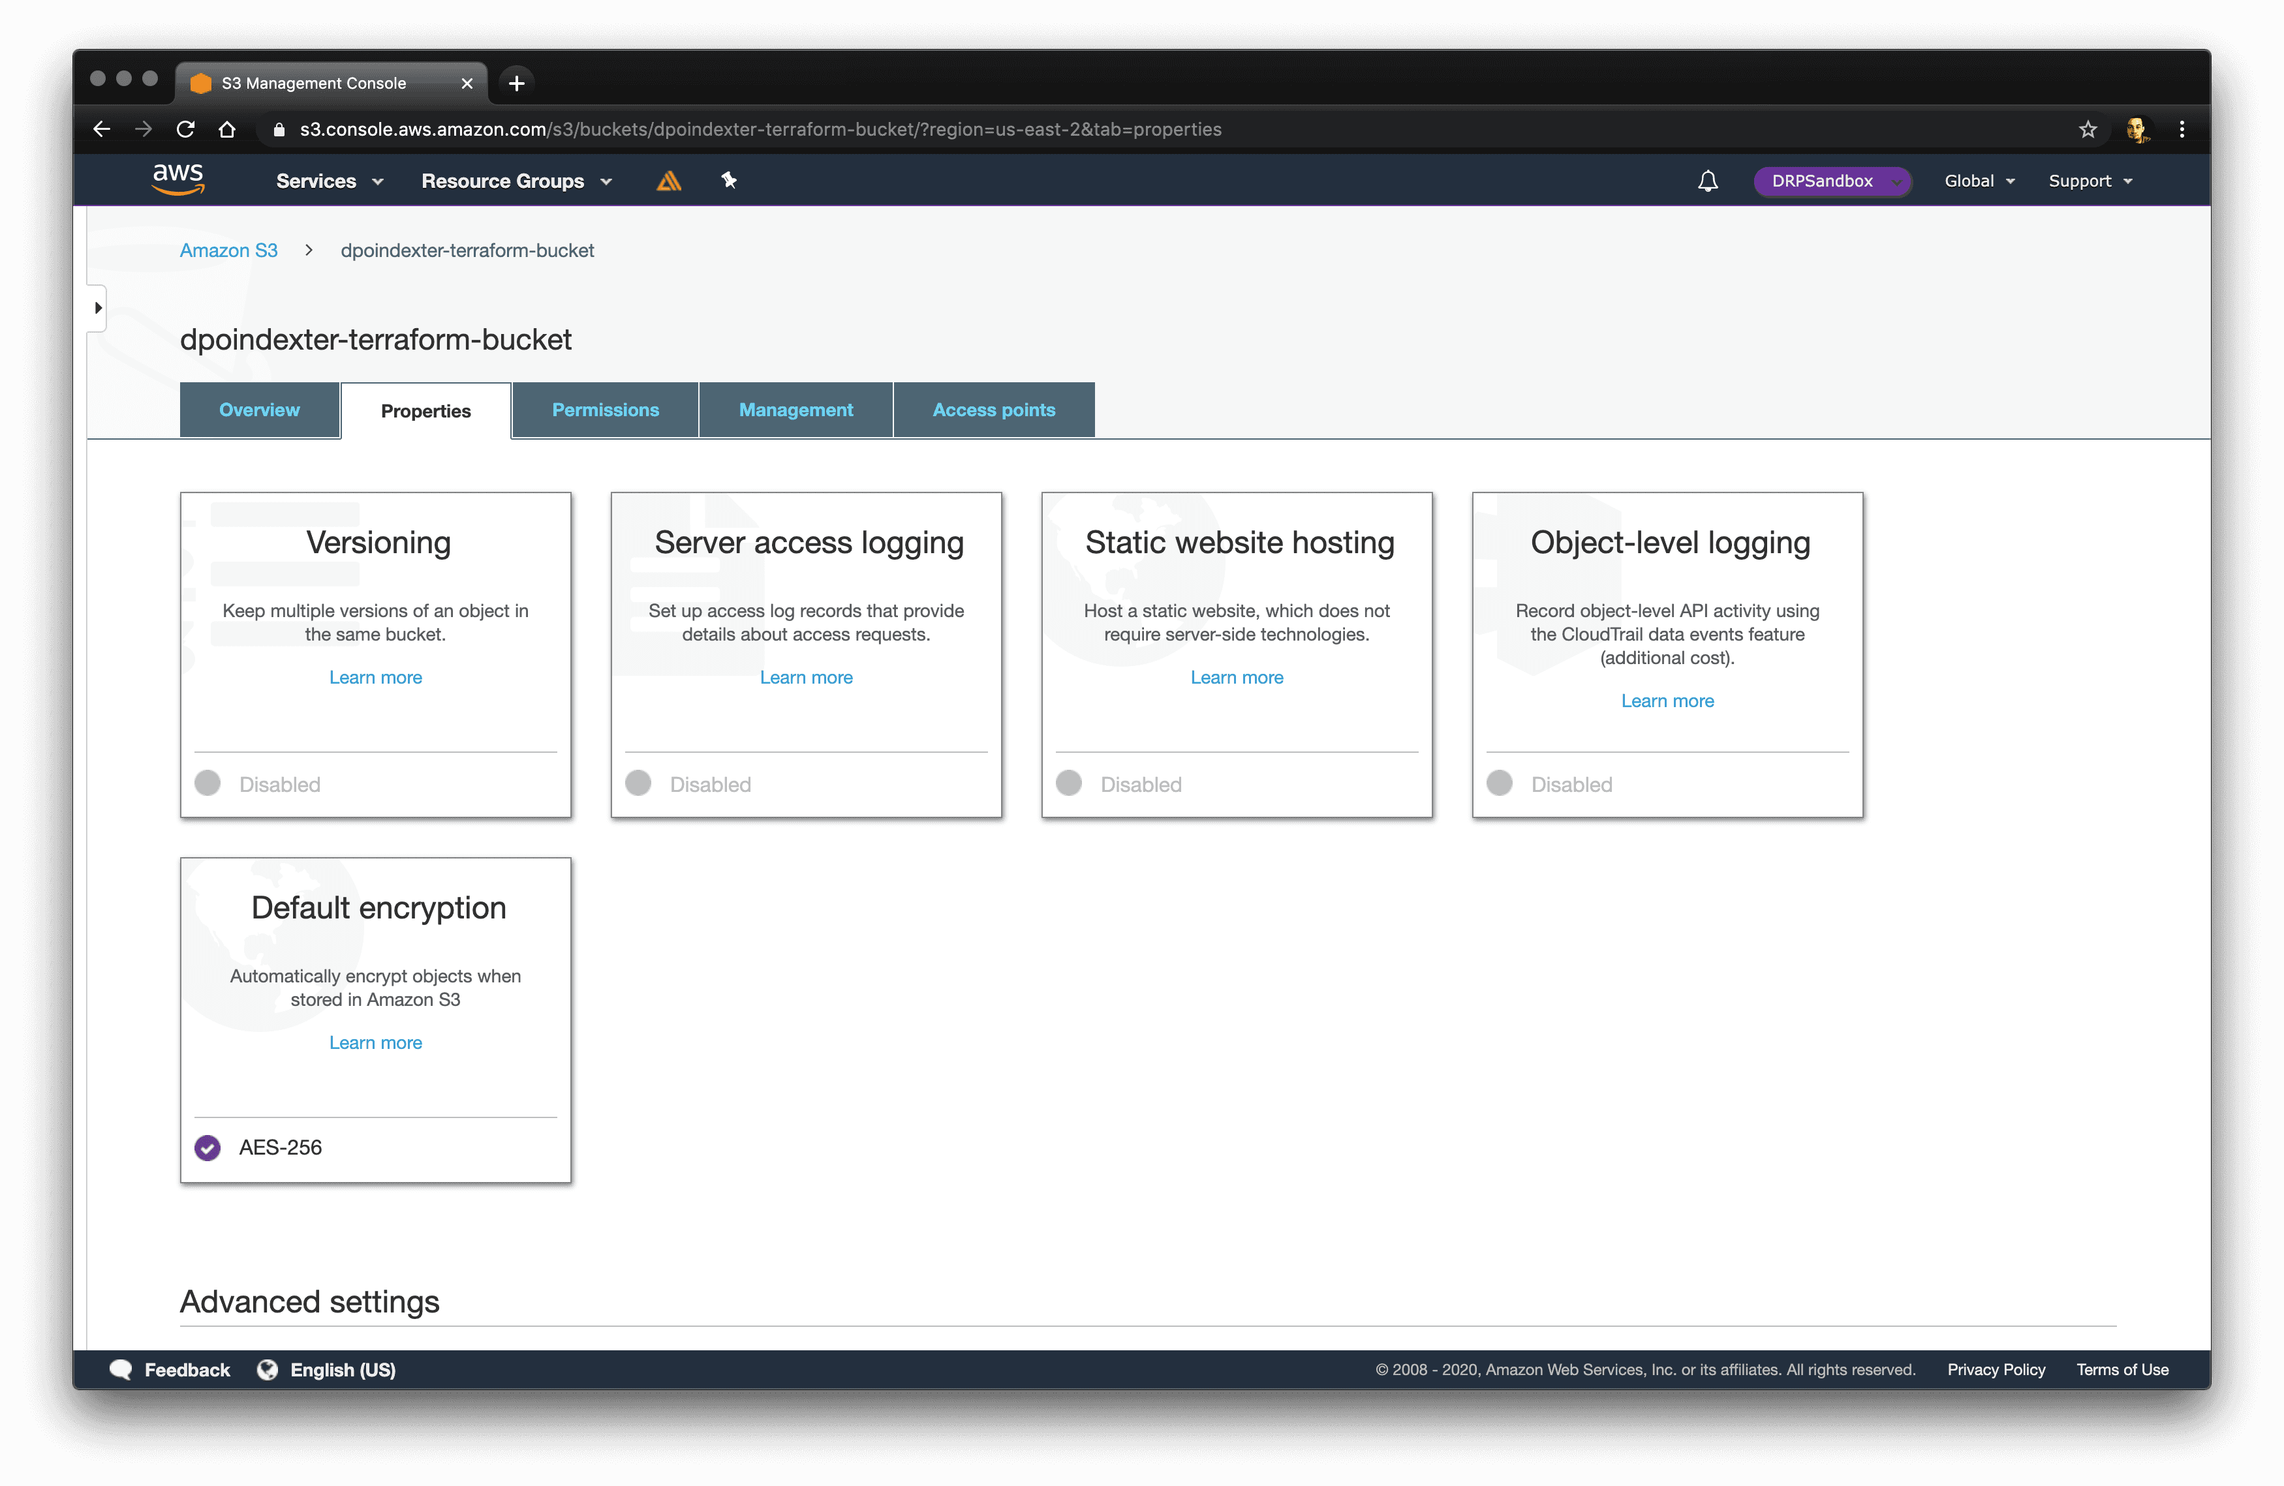Bookmark page with star icon
The height and width of the screenshot is (1486, 2284).
click(x=2088, y=130)
